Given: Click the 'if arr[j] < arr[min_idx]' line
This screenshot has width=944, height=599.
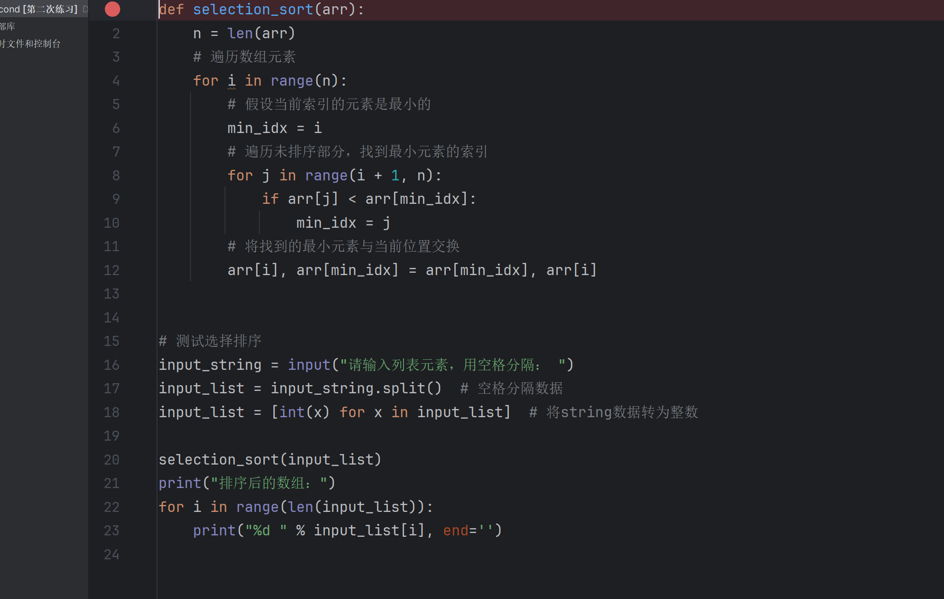Looking at the screenshot, I should pos(369,199).
